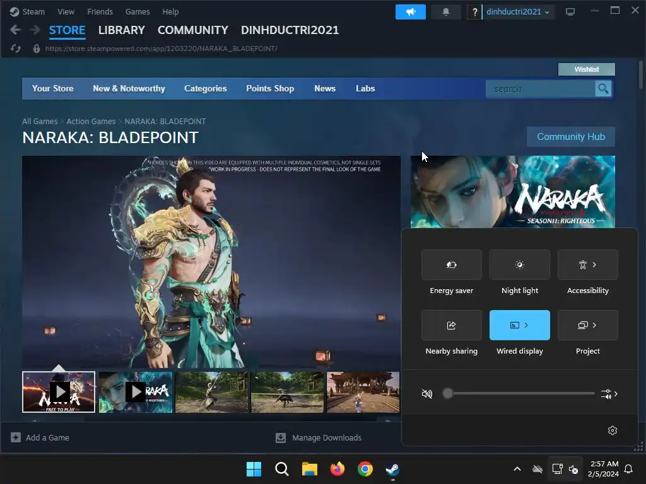Adjust the volume slider handle
Image resolution: width=646 pixels, height=484 pixels.
(x=448, y=393)
